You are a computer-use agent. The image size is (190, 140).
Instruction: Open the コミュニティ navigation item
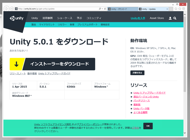pyautogui.click(x=94, y=18)
